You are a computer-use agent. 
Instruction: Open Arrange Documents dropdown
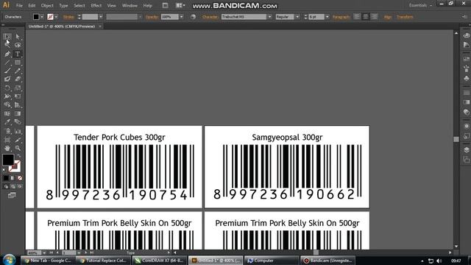180,5
